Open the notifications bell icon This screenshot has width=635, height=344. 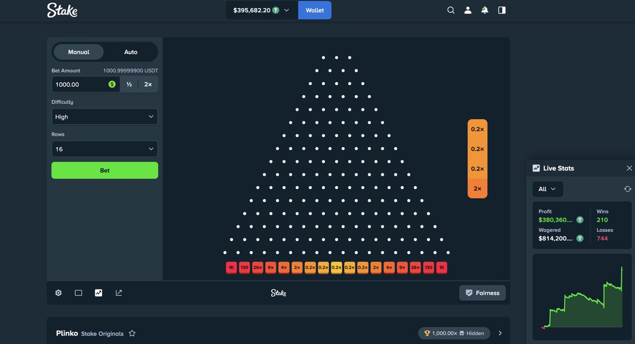(x=485, y=10)
